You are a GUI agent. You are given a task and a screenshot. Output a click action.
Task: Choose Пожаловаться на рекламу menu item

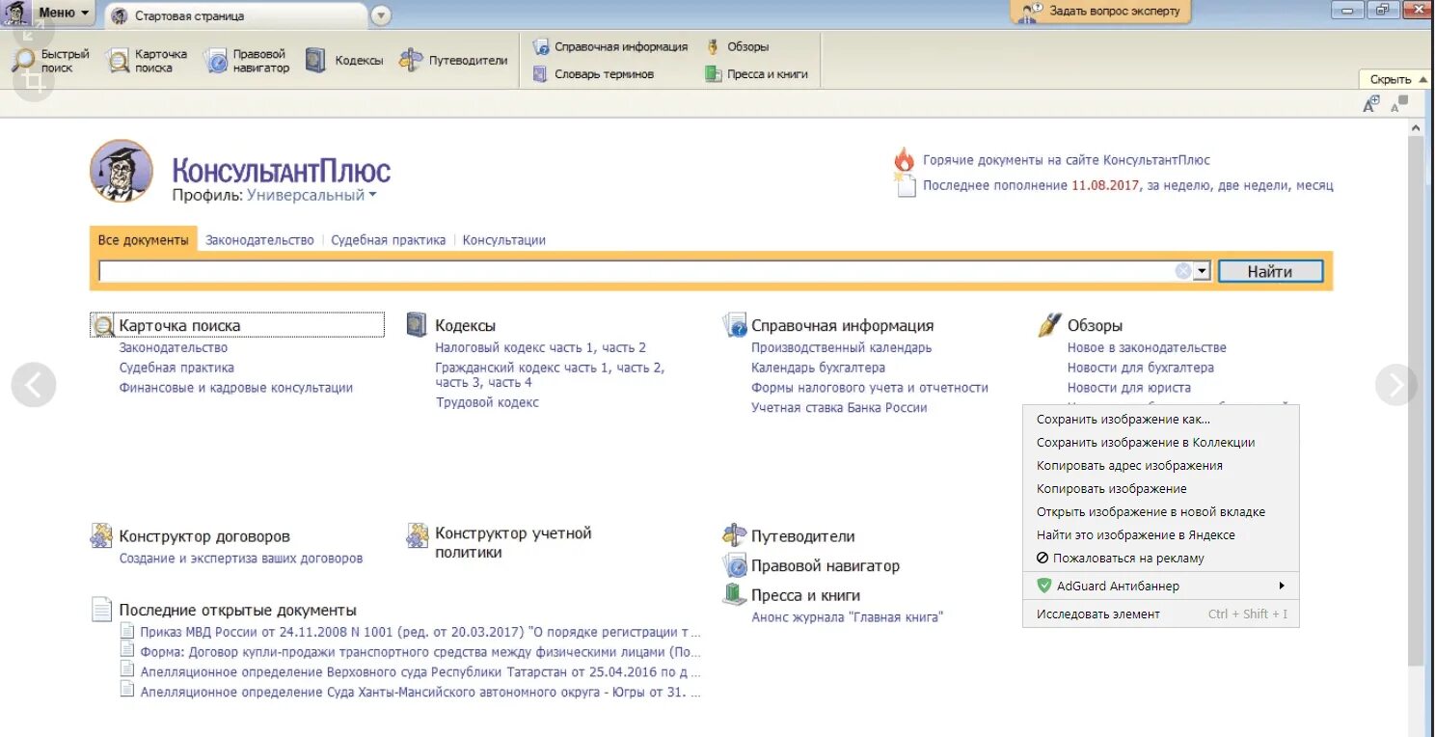click(1161, 559)
